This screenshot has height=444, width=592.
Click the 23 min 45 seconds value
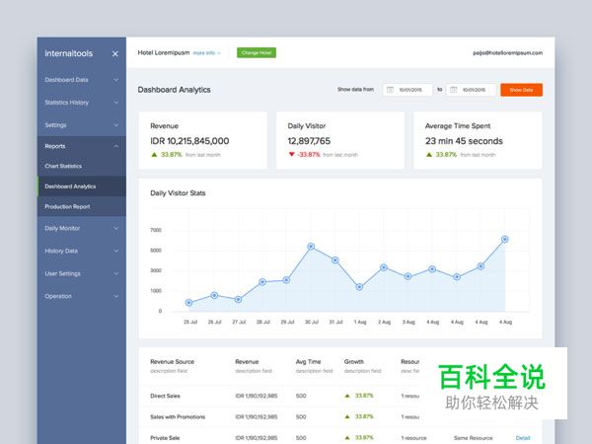click(464, 141)
